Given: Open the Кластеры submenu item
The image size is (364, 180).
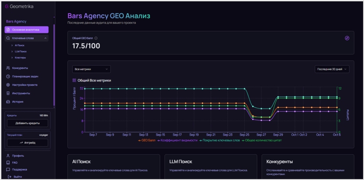Looking at the screenshot, I should coord(20,58).
